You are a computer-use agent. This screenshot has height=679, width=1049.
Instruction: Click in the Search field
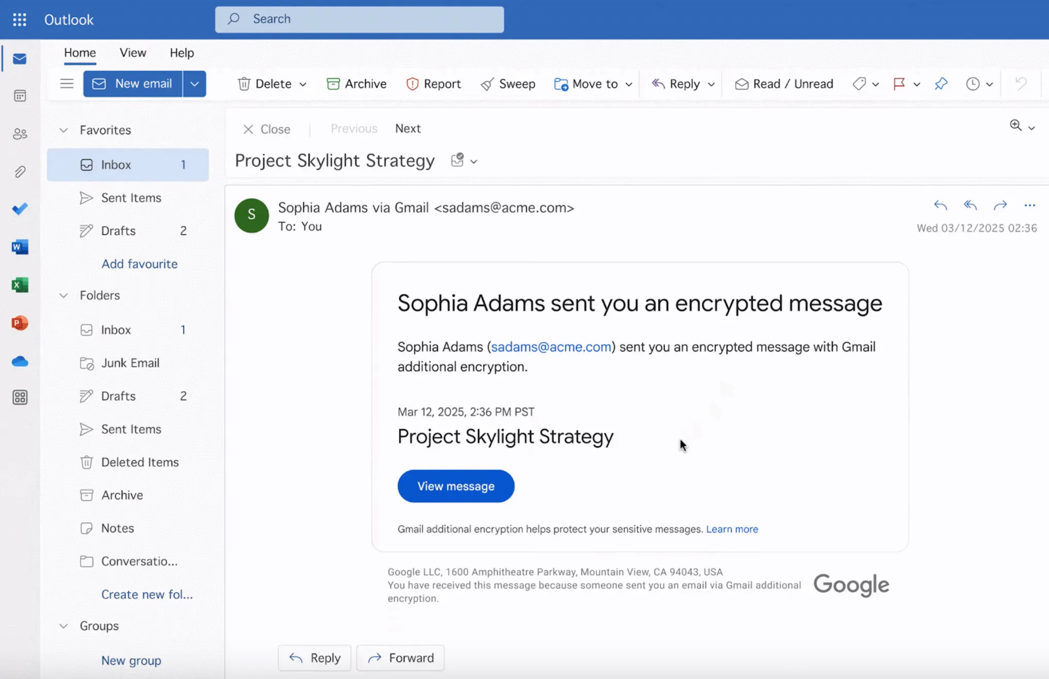[x=359, y=19]
